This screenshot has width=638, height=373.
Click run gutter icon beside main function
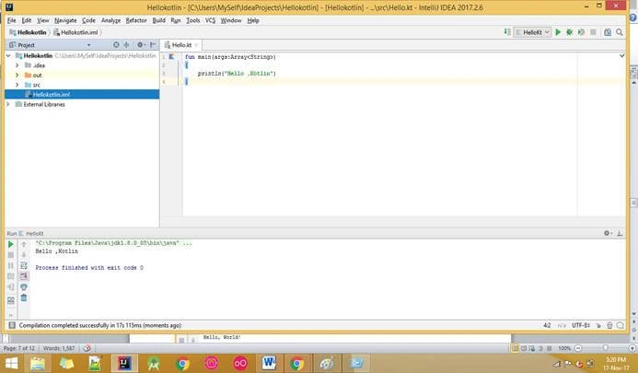172,57
